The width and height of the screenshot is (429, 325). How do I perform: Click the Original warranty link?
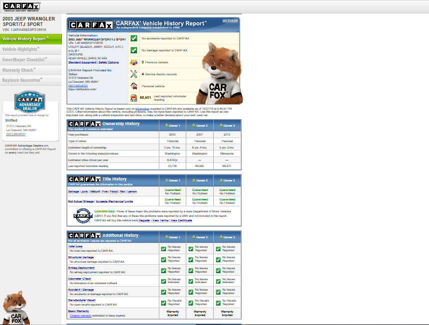(81, 316)
